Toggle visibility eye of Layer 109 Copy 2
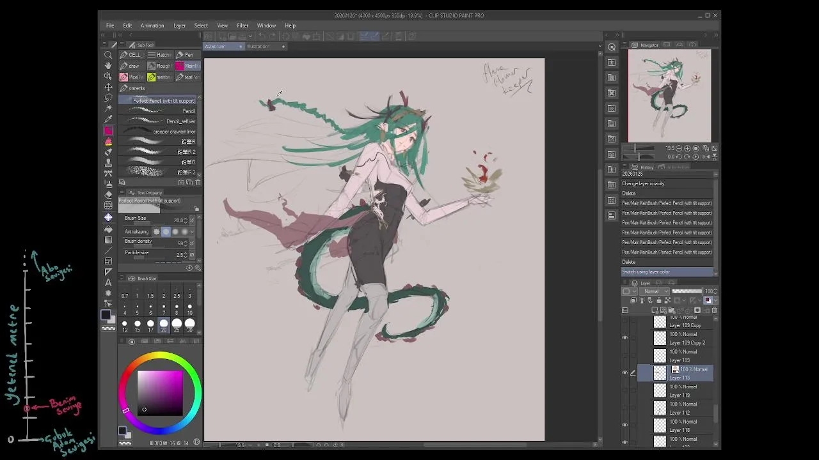The height and width of the screenshot is (460, 819). point(625,339)
